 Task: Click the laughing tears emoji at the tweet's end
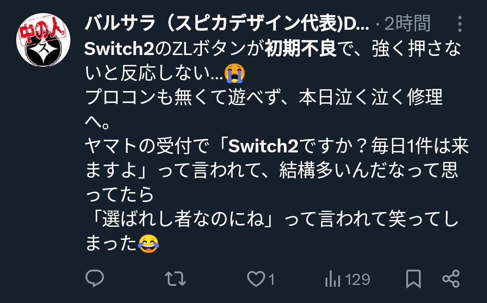tap(148, 243)
